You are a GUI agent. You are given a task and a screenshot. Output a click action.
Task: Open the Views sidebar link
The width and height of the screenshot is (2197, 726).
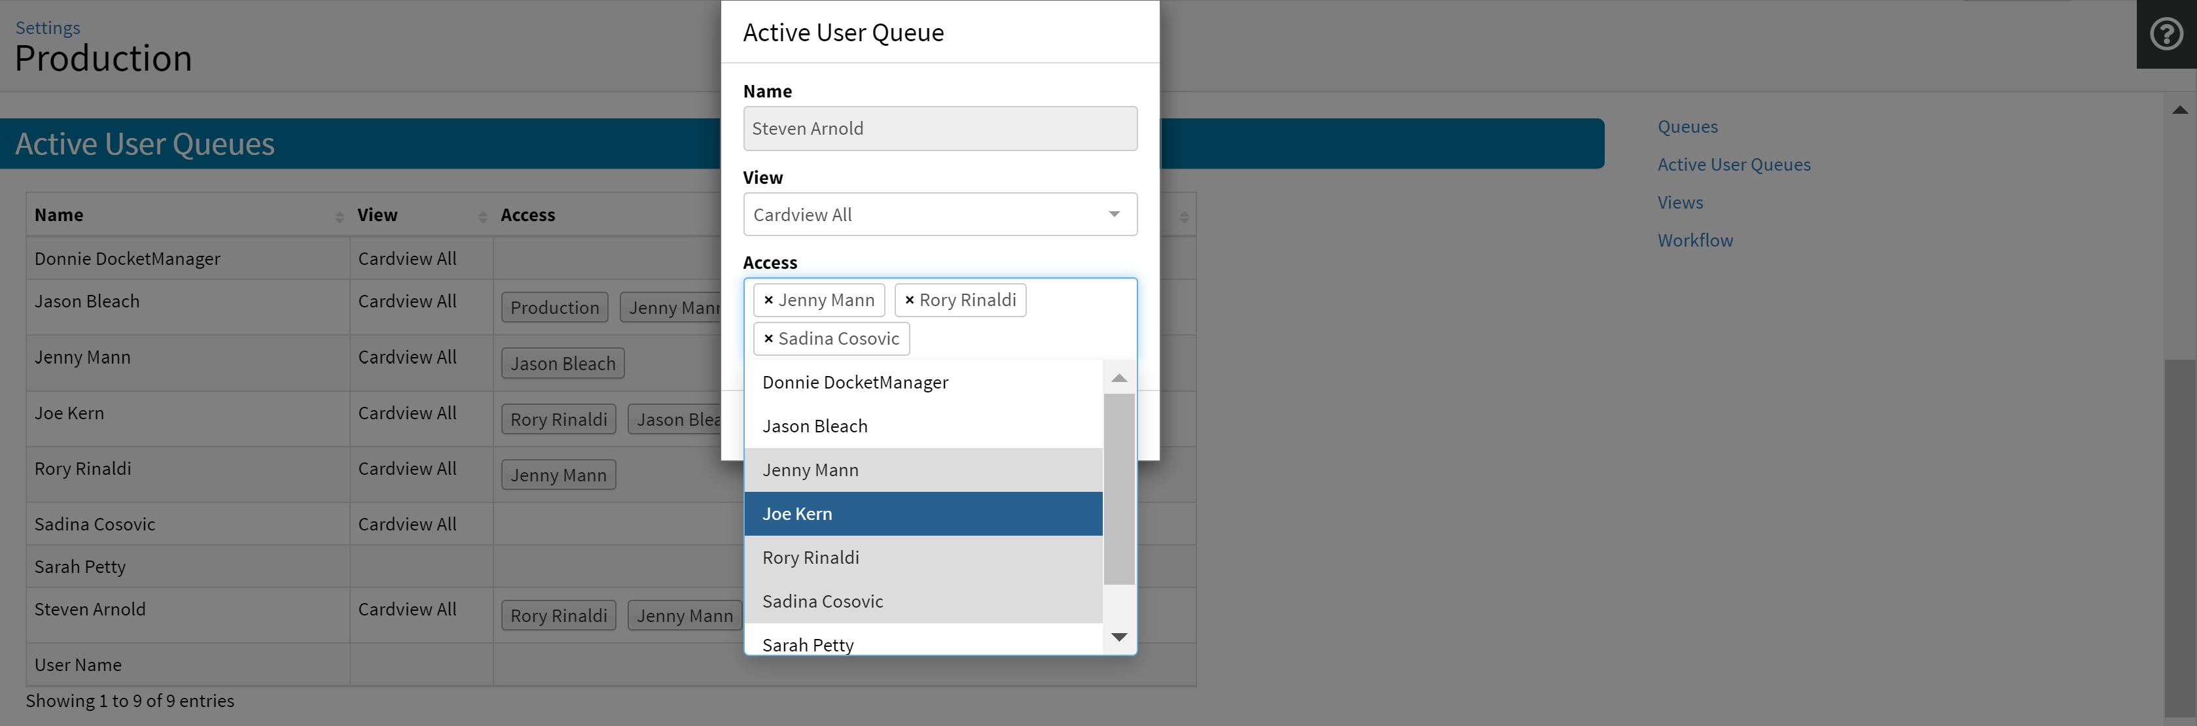point(1679,203)
